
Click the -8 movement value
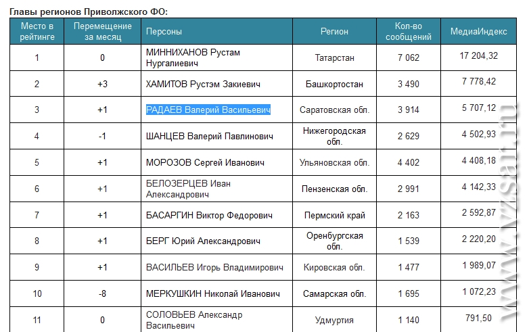pyautogui.click(x=103, y=293)
